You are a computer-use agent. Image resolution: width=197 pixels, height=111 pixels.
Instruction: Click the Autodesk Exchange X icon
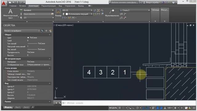point(163,2)
